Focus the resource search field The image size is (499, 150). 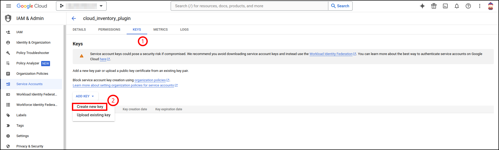coord(249,6)
